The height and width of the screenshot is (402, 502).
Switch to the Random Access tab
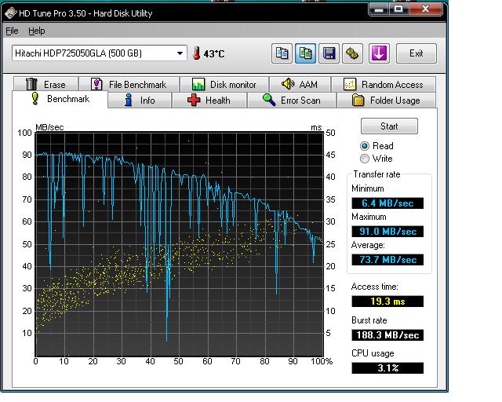384,84
